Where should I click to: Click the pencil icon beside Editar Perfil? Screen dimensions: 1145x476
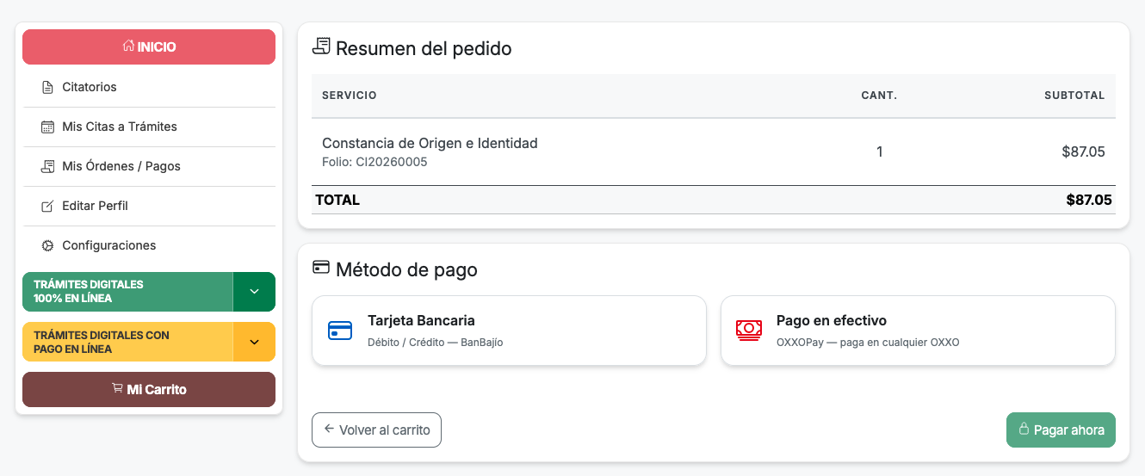point(47,206)
